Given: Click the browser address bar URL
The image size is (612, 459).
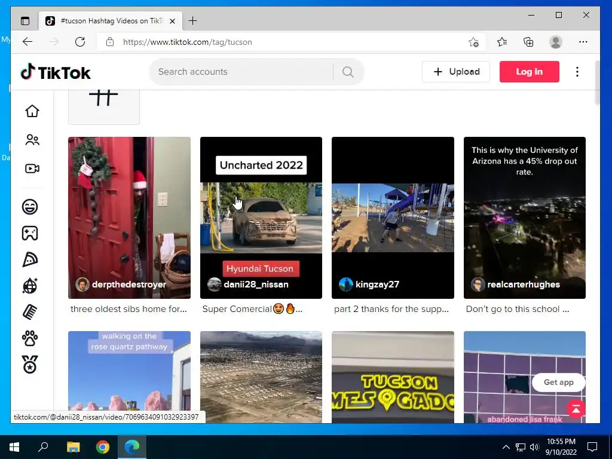Looking at the screenshot, I should [x=187, y=42].
